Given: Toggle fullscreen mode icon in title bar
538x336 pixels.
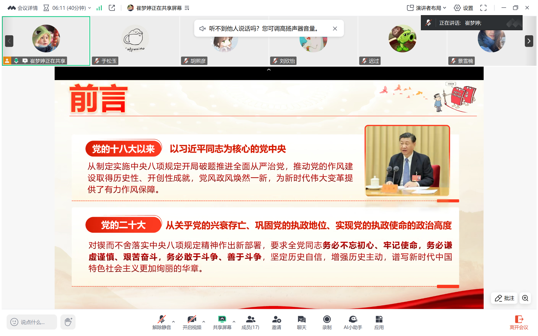Looking at the screenshot, I should [483, 8].
